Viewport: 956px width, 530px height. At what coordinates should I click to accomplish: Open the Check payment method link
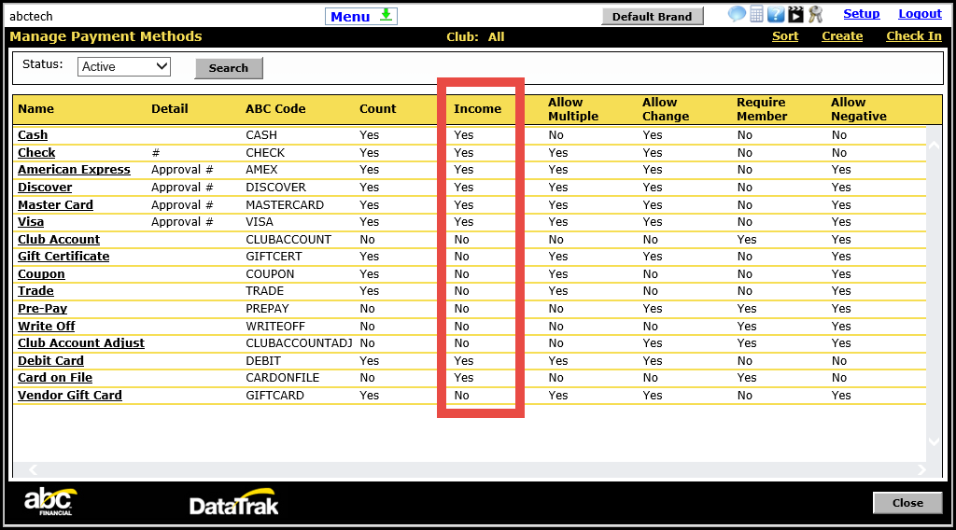coord(36,152)
